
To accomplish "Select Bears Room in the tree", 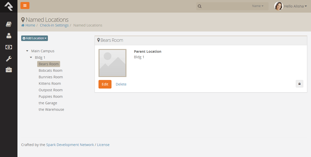I will [49, 64].
